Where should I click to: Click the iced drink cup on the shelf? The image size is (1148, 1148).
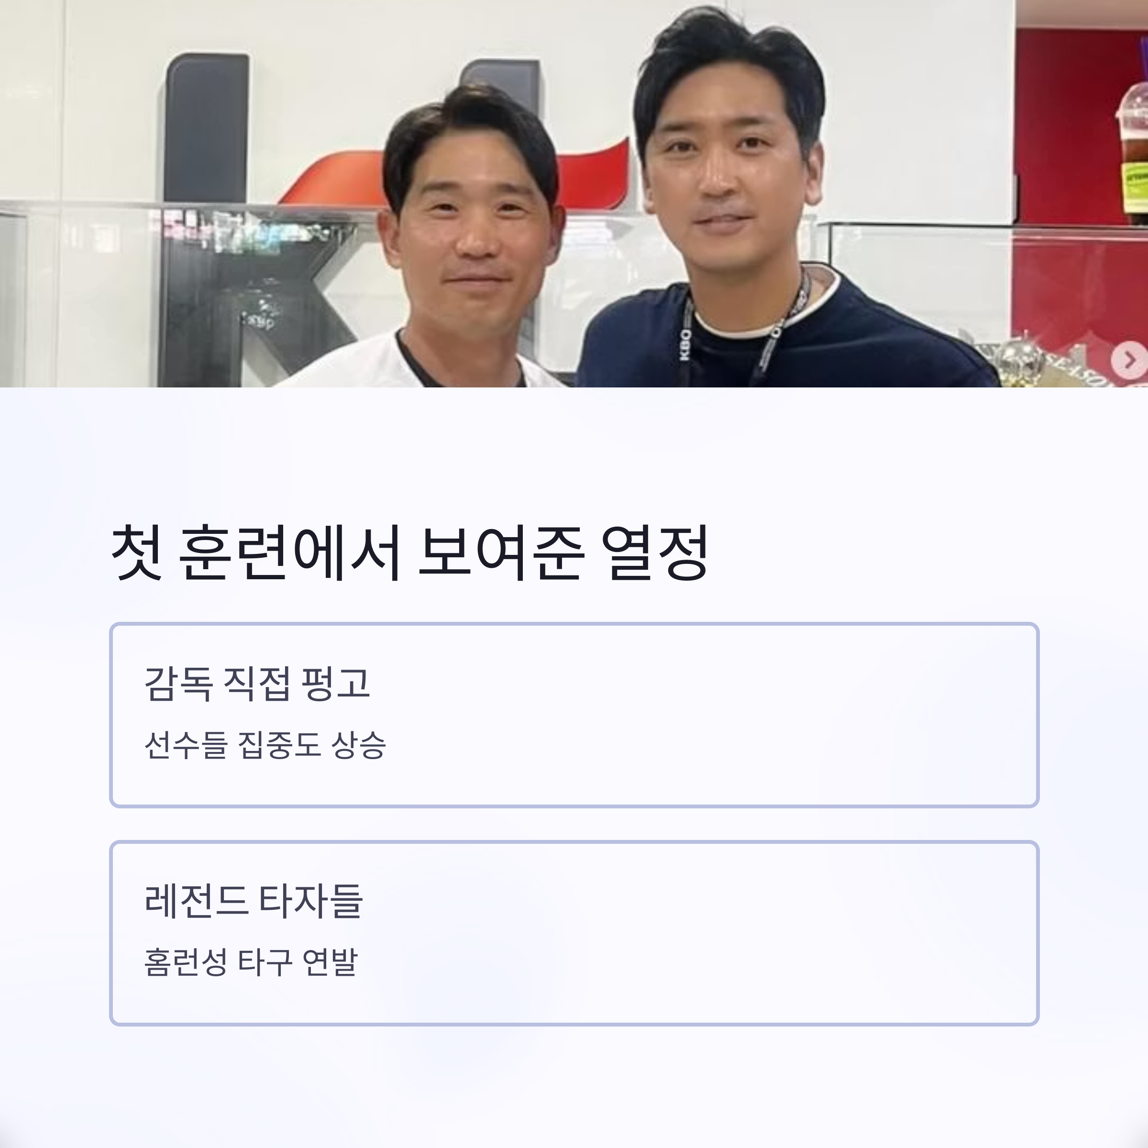coord(1133,149)
